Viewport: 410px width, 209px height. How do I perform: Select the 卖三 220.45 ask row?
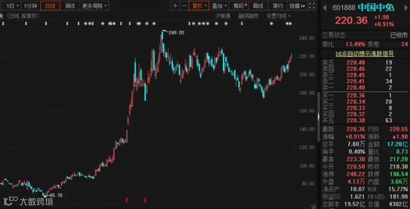coord(365,75)
